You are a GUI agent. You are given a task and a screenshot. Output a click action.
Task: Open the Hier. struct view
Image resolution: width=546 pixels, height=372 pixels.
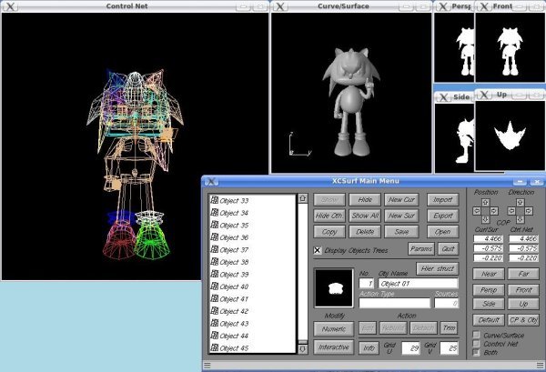[x=438, y=268]
